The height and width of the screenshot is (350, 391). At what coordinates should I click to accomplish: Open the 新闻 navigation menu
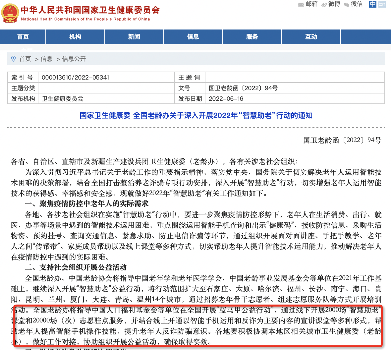click(134, 37)
